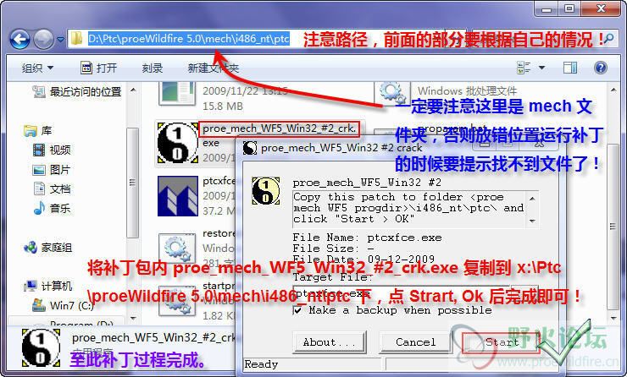627x377 pixels.
Task: Open the 文档 library
Action: 60,189
